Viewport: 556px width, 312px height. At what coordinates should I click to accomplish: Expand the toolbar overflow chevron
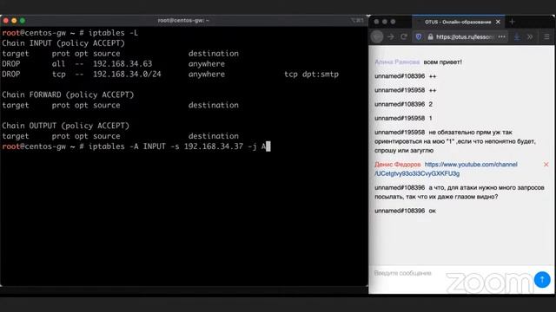pos(530,36)
